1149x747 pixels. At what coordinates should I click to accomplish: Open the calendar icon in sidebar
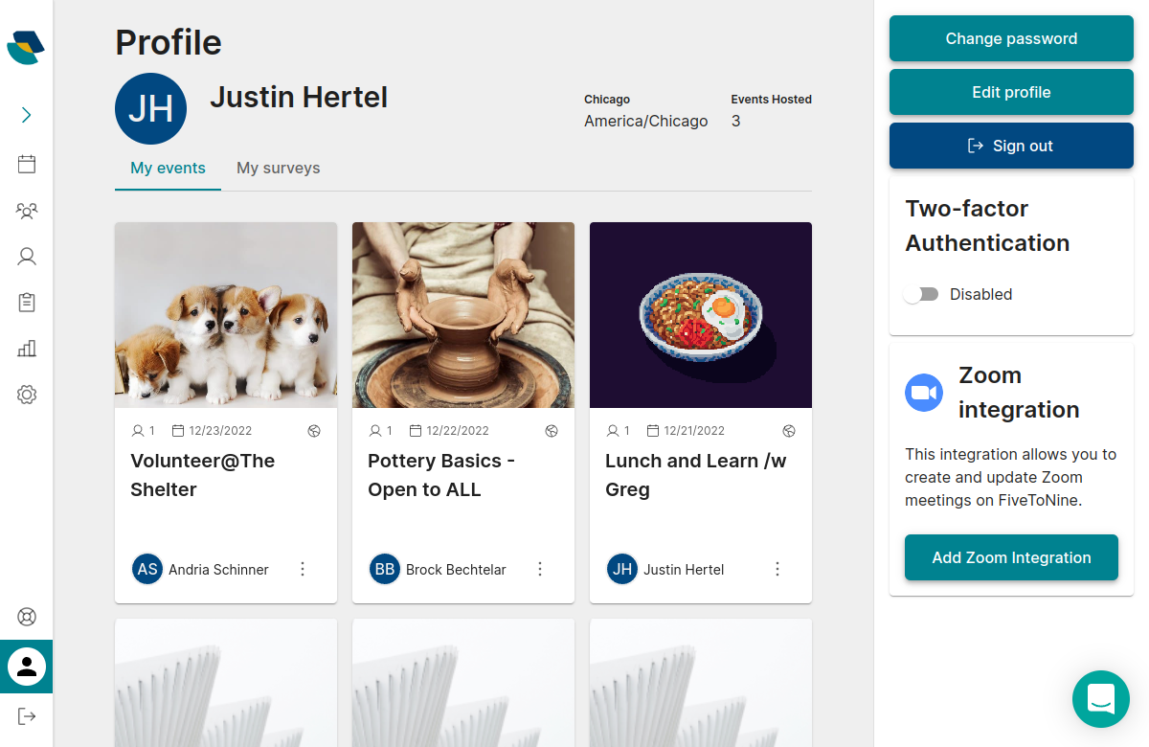pyautogui.click(x=27, y=164)
